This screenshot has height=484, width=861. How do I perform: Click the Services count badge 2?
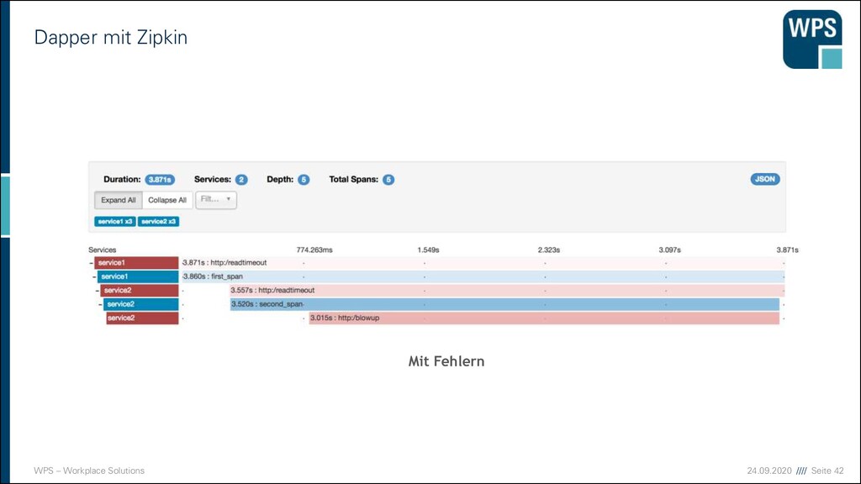click(241, 180)
